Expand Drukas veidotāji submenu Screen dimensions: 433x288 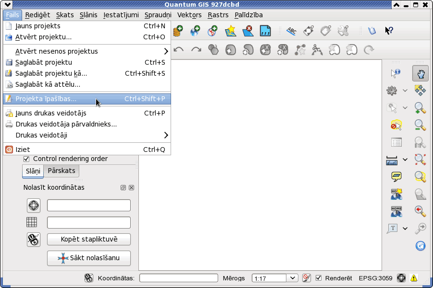coord(87,135)
